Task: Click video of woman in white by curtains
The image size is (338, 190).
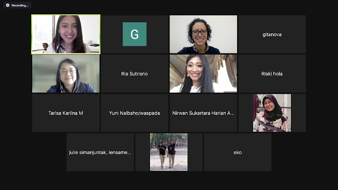Action: pos(203,73)
